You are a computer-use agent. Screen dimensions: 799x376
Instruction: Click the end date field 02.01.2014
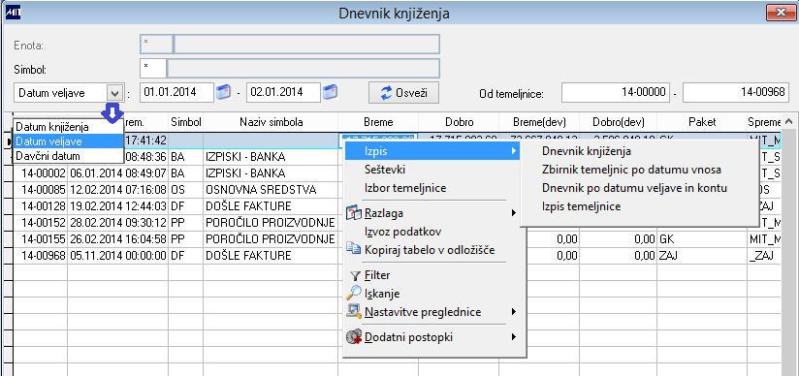coord(283,92)
